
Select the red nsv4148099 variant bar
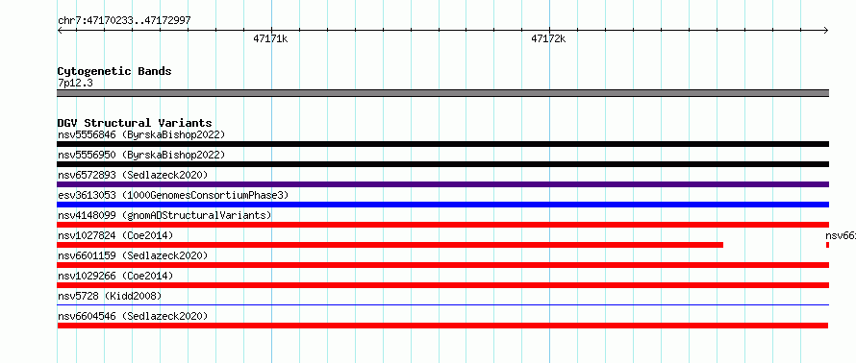click(x=442, y=225)
